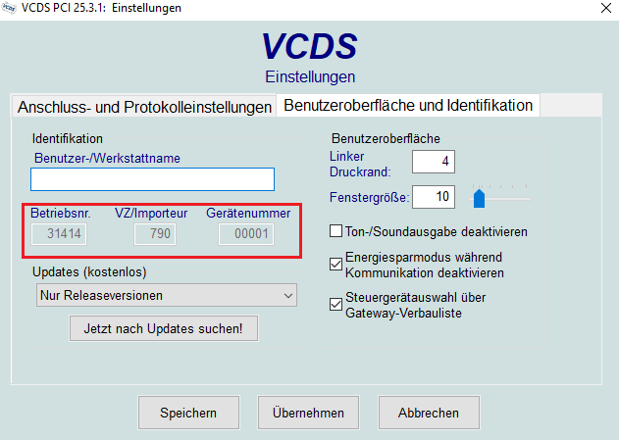Toggle Steuergerätauswahl über Gateway-Verbauliste checkbox
This screenshot has width=619, height=440.
(x=335, y=305)
